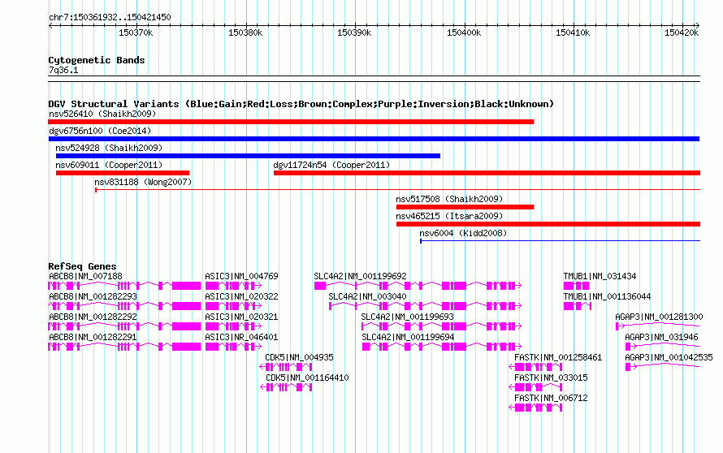723x453 pixels.
Task: Open the nsv609011 (Cooper2011) label
Action: [109, 165]
